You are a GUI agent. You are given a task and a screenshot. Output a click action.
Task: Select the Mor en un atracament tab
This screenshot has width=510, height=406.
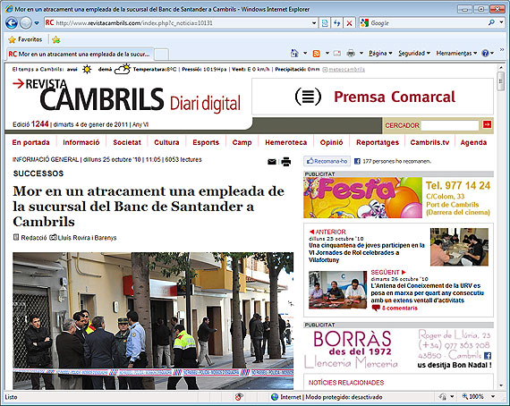click(80, 54)
